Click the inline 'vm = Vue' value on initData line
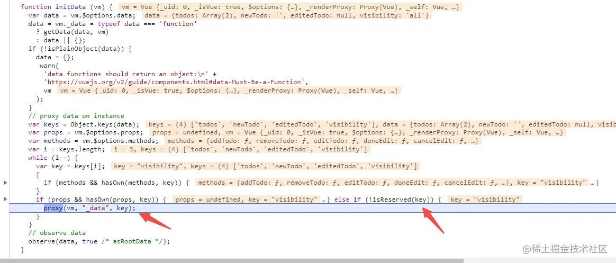This screenshot has width=616, height=263. click(x=291, y=7)
